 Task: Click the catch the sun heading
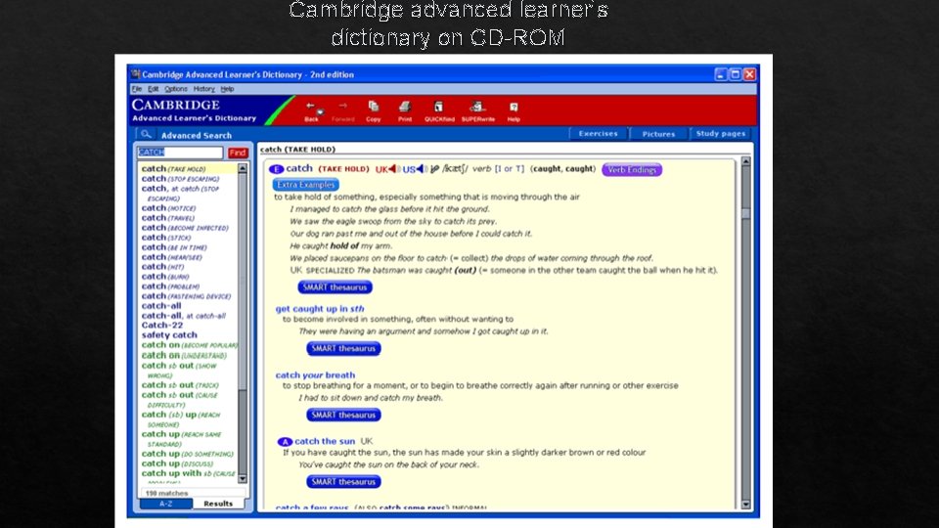(325, 441)
